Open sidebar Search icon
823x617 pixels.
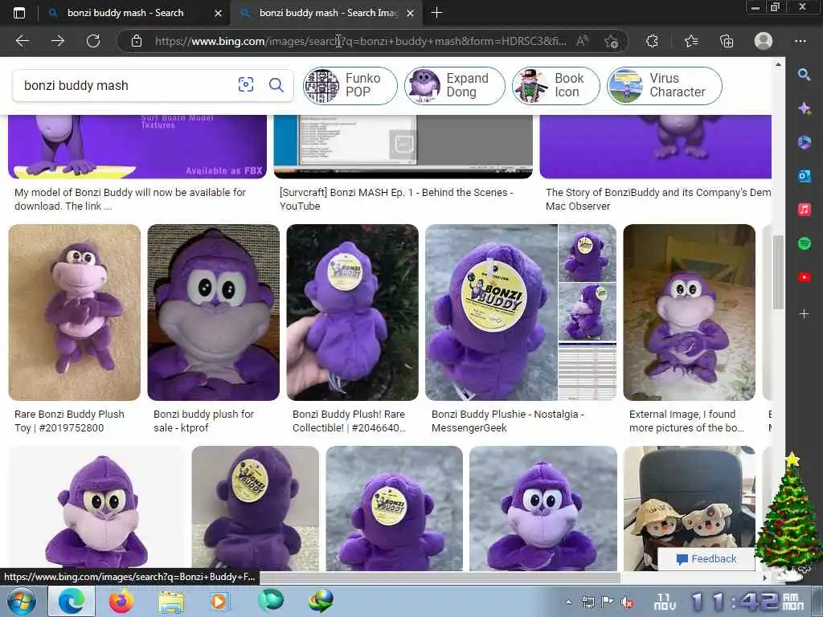coord(804,74)
